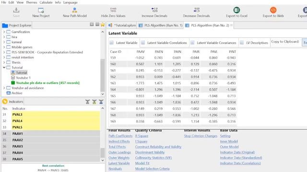Click the first small Project Explorer header icon
Viewport: 307px width, 172px height.
92,24
